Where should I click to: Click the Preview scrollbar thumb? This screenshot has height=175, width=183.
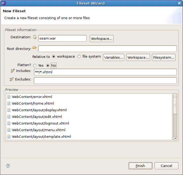175,106
